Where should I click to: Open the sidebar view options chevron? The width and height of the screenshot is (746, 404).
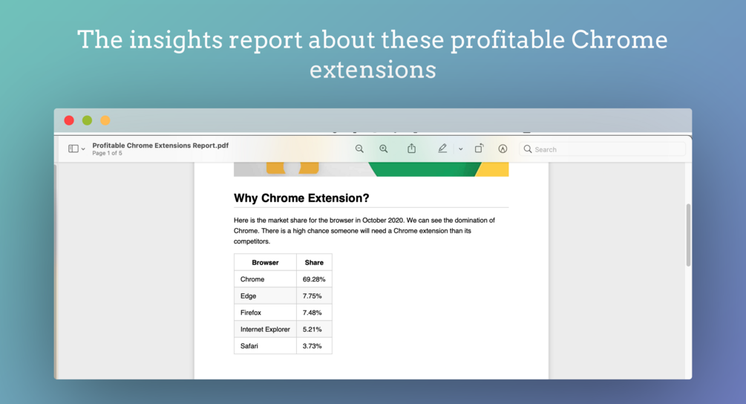[83, 149]
